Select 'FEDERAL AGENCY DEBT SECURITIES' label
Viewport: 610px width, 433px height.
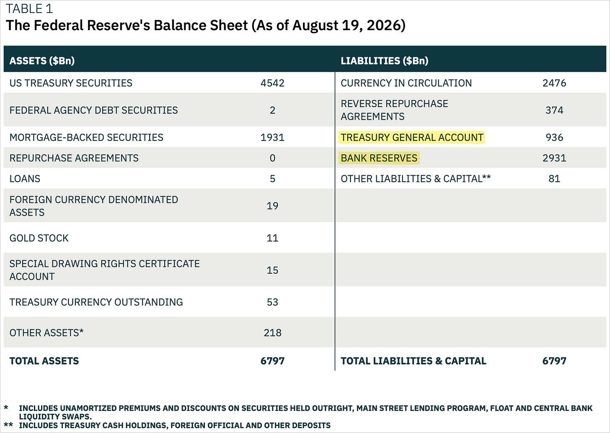94,110
